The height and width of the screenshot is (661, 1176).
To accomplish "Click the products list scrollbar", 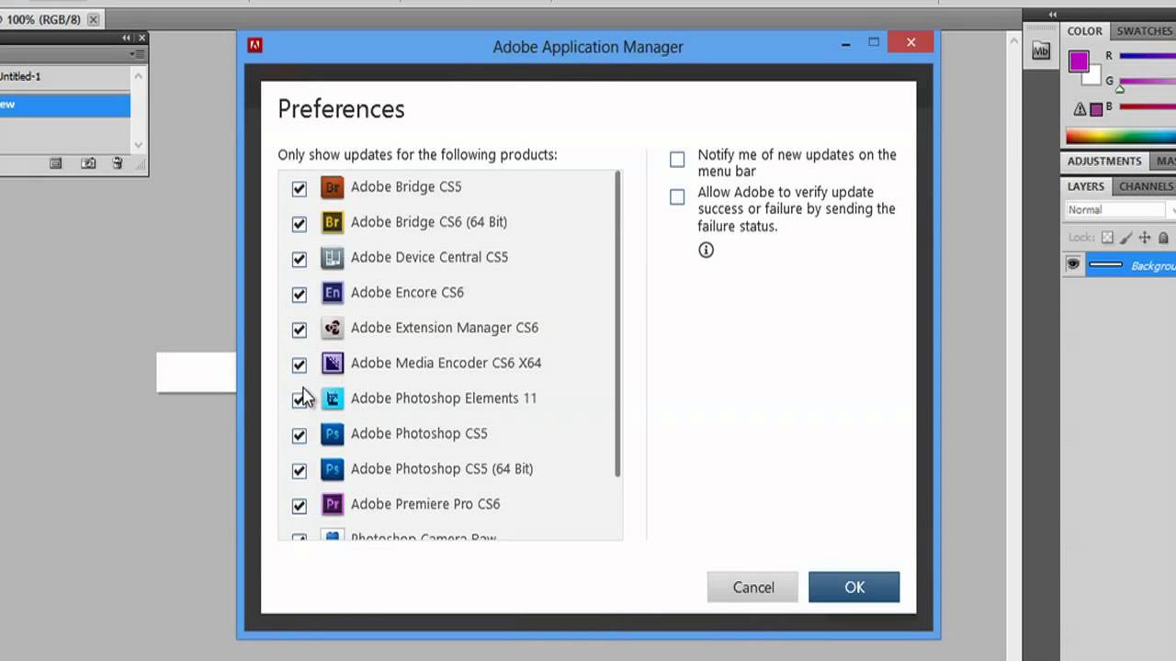I will coord(618,324).
